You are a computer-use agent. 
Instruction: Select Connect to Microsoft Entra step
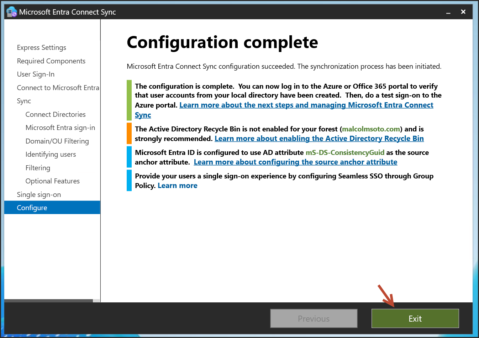point(58,88)
